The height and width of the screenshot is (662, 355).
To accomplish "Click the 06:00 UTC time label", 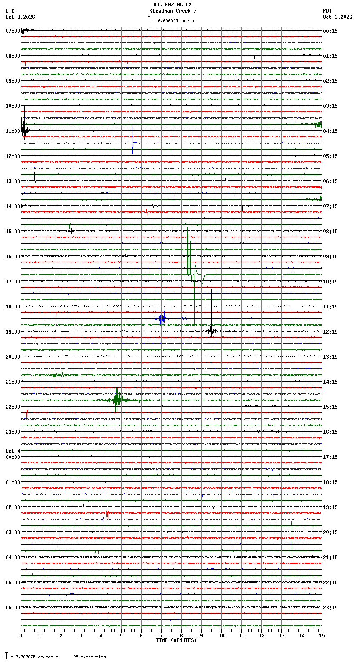I will click(x=13, y=608).
